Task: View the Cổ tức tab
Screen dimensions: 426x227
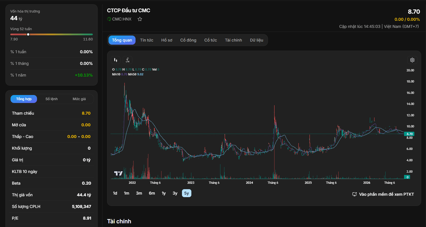Action: [211, 40]
